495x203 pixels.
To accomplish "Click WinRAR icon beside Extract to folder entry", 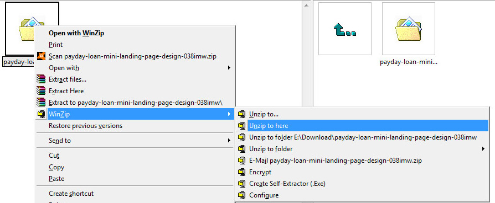I will [x=41, y=102].
